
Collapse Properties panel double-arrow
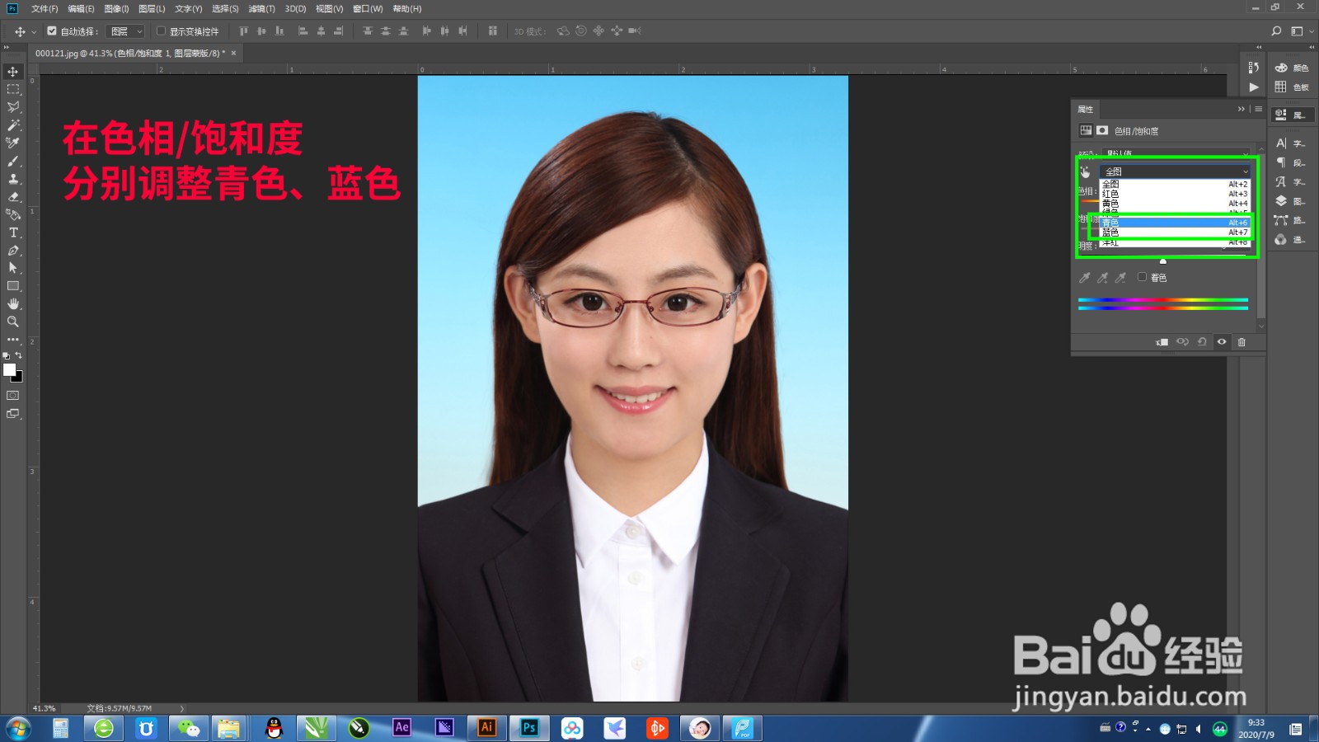1241,109
